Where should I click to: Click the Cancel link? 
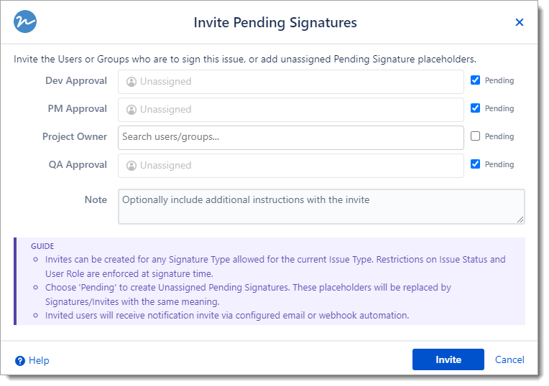(509, 359)
